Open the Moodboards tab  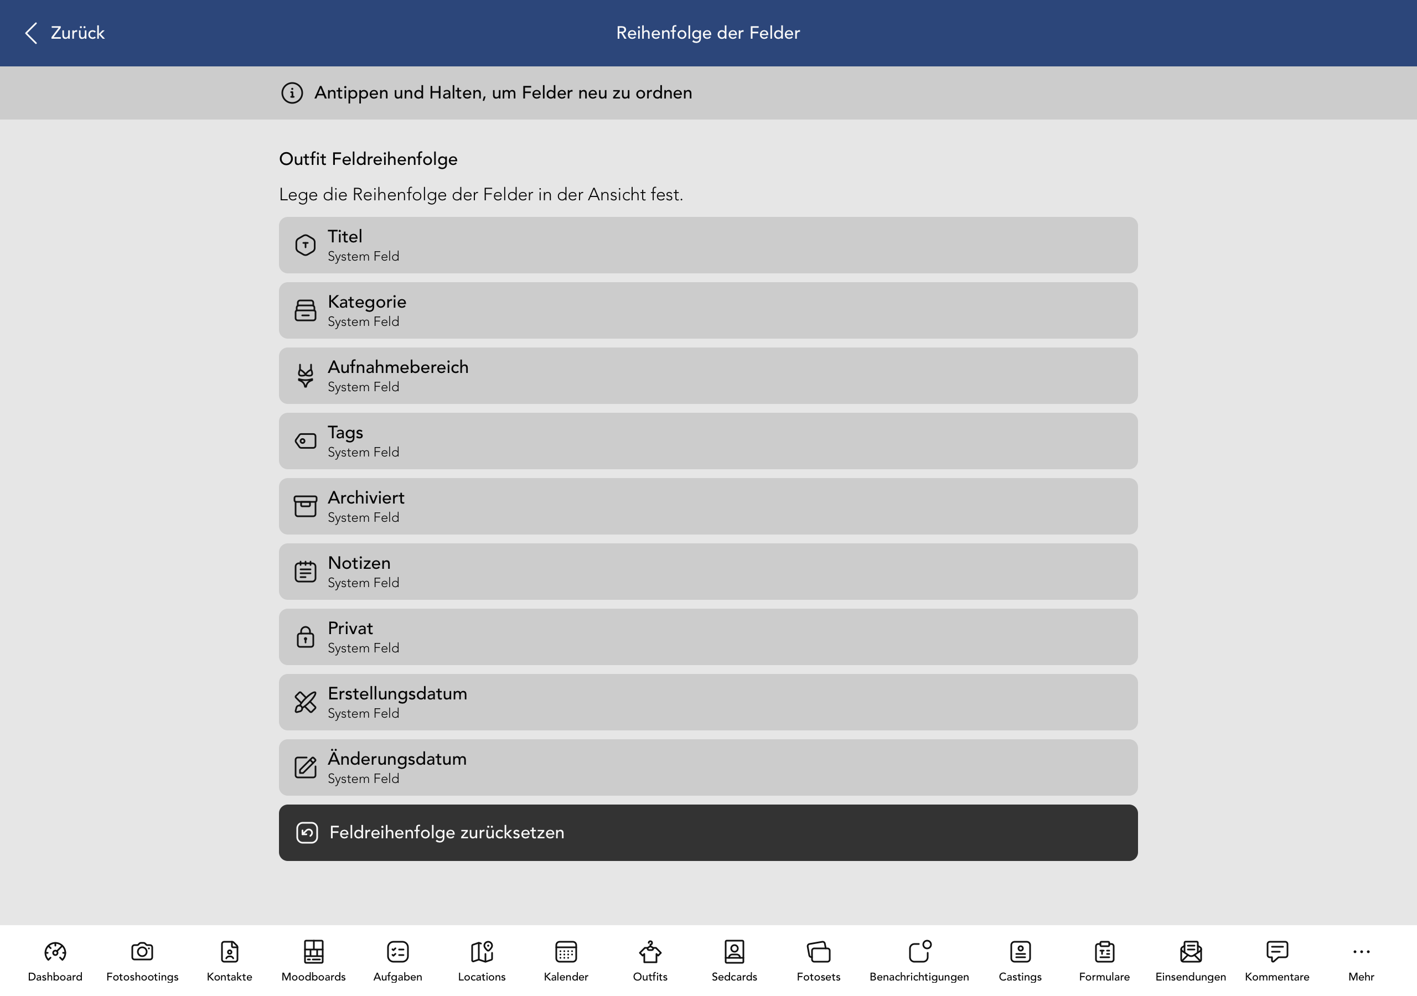tap(313, 962)
